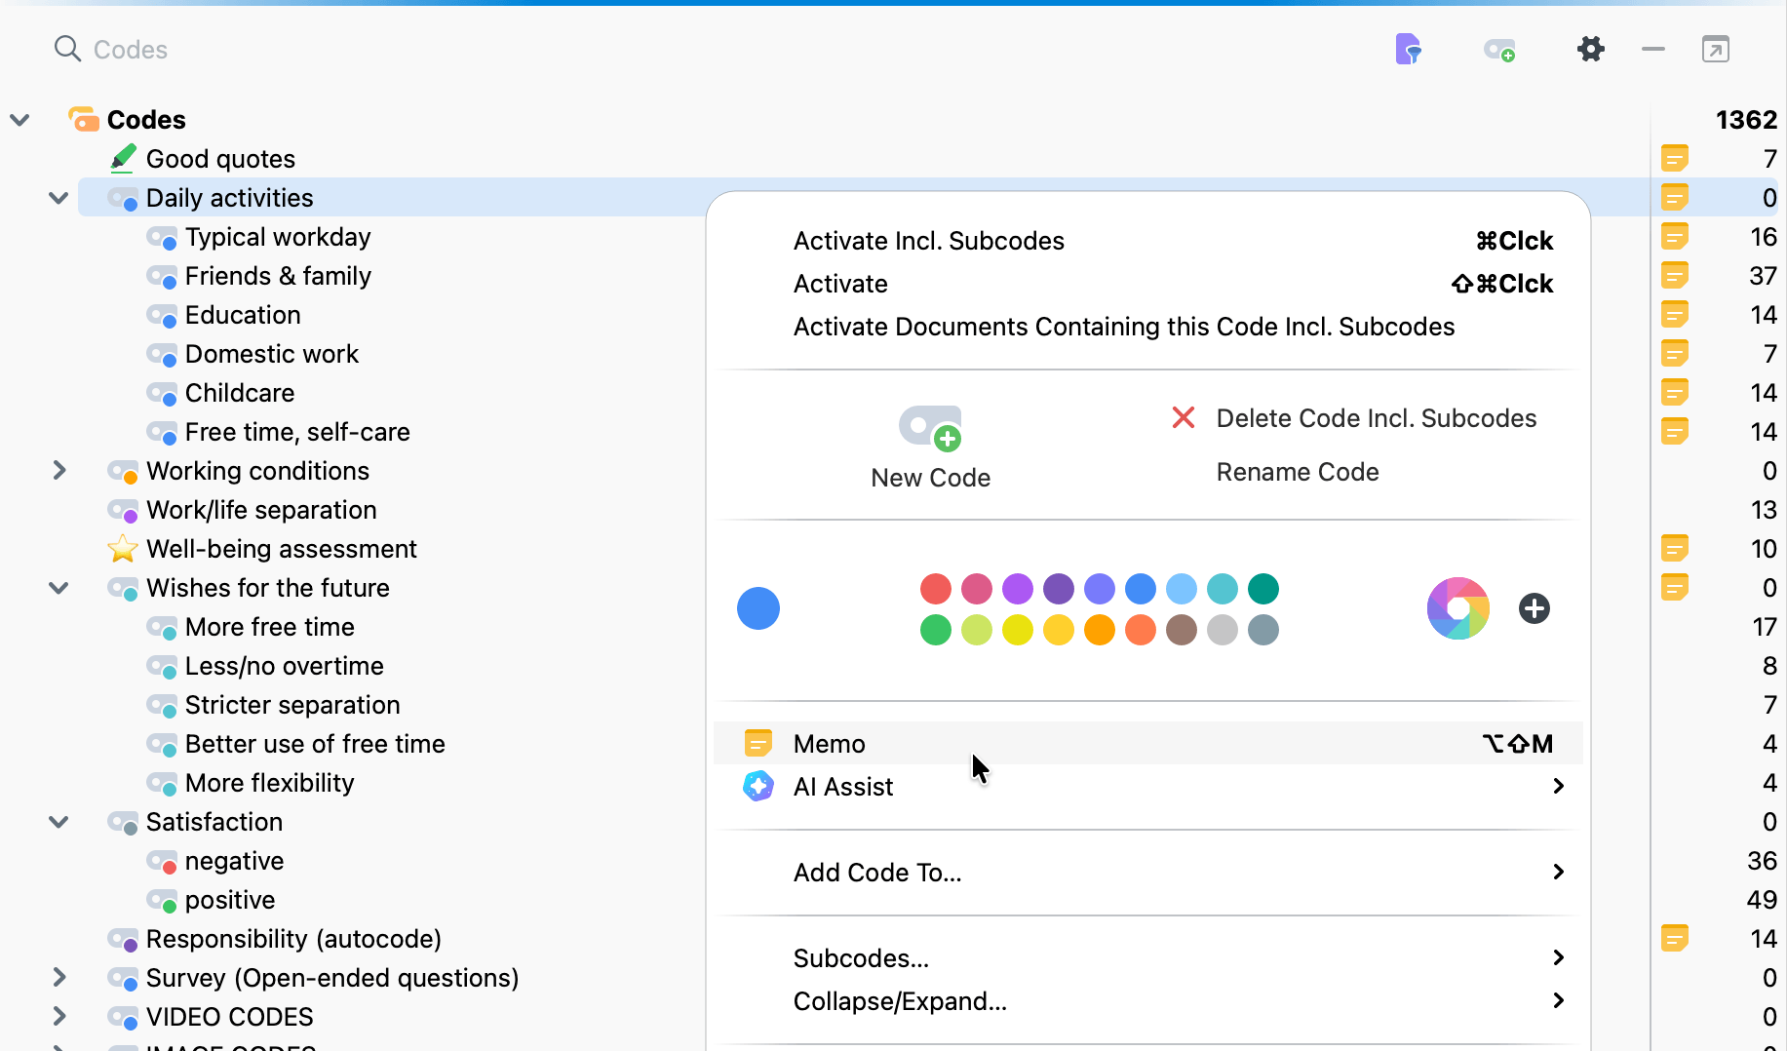This screenshot has height=1051, width=1787.
Task: Click the plus icon beside the color wheel
Action: tap(1534, 608)
